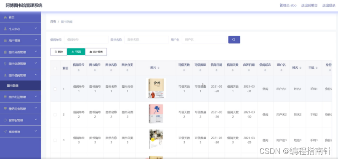This screenshot has width=338, height=159.
Task: Click the icon next to 图书信息管理
Action: [x=5, y=64]
